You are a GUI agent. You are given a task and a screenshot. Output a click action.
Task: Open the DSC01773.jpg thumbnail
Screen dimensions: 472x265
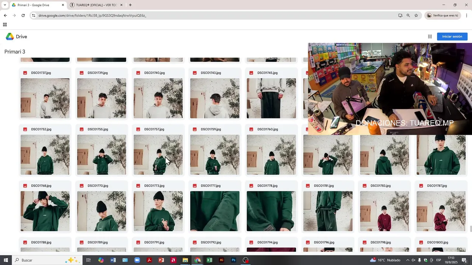point(158,211)
